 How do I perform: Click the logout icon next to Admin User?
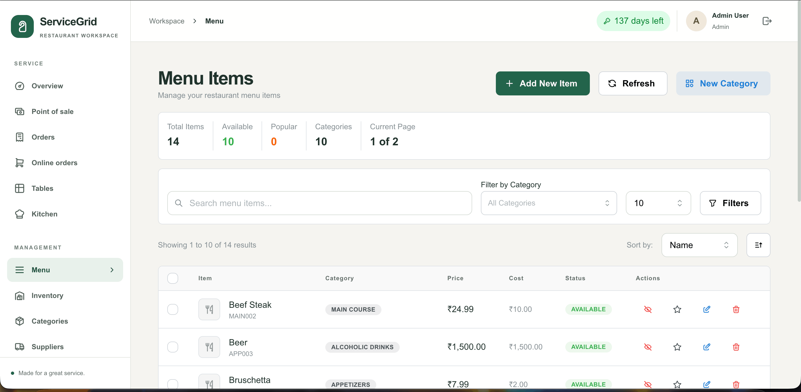767,21
